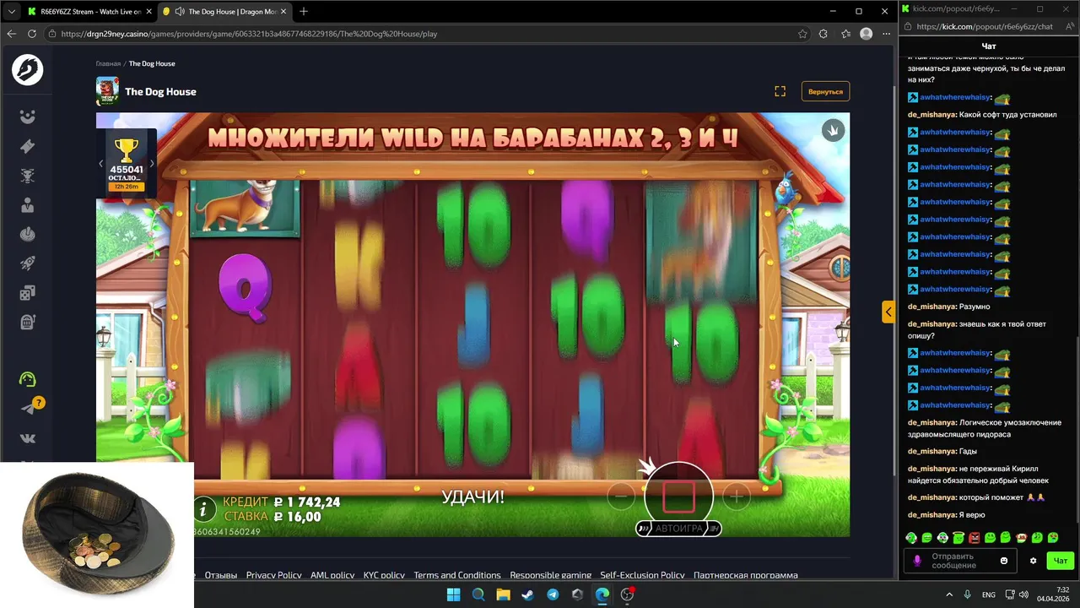Open the Windows Start button

[453, 594]
